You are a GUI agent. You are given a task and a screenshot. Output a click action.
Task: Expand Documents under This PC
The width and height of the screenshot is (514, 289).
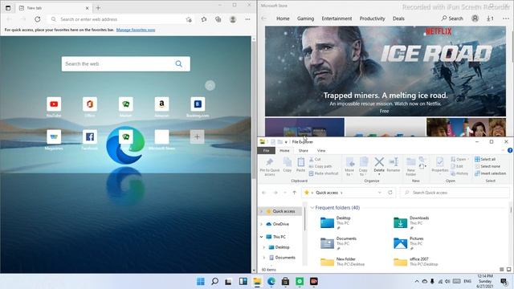[264, 258]
